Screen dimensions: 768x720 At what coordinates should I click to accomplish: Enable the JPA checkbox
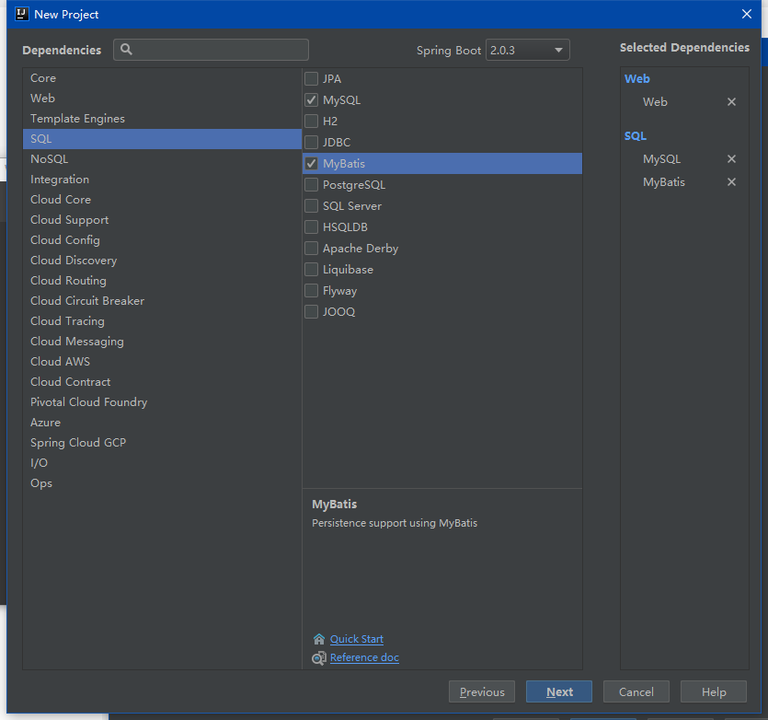pyautogui.click(x=312, y=78)
